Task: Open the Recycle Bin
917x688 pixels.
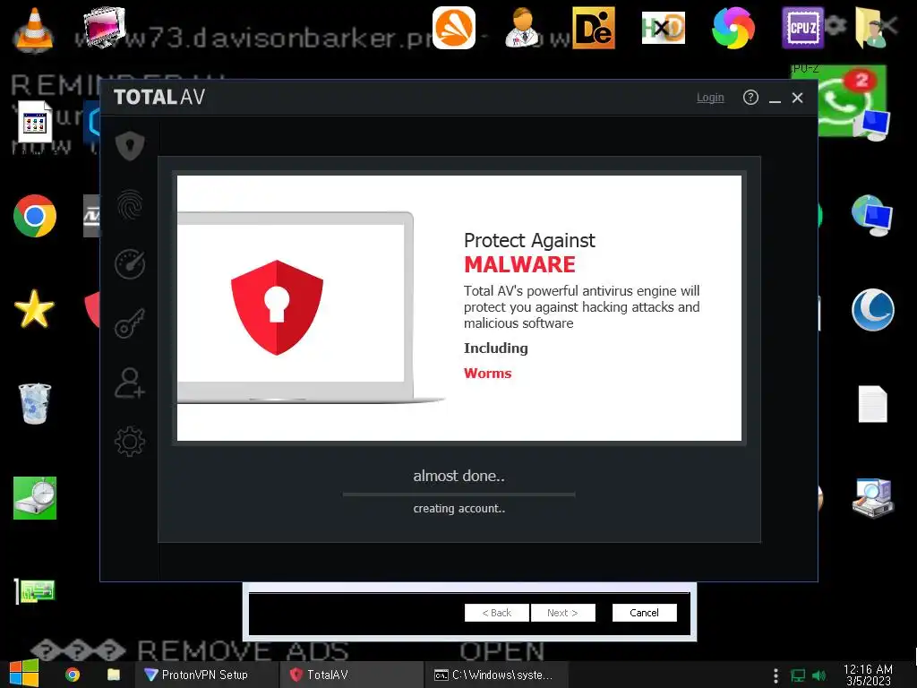Action: 35,404
